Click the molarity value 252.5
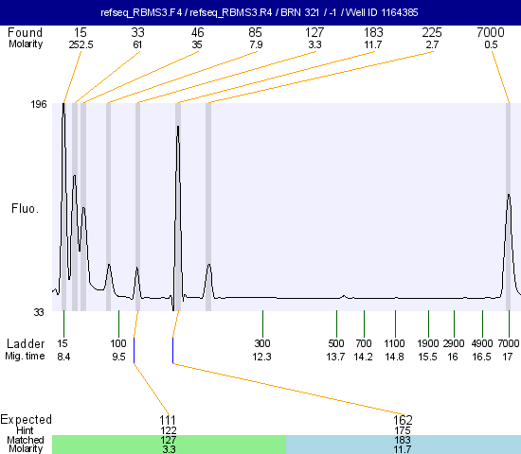The image size is (521, 454). (x=81, y=44)
